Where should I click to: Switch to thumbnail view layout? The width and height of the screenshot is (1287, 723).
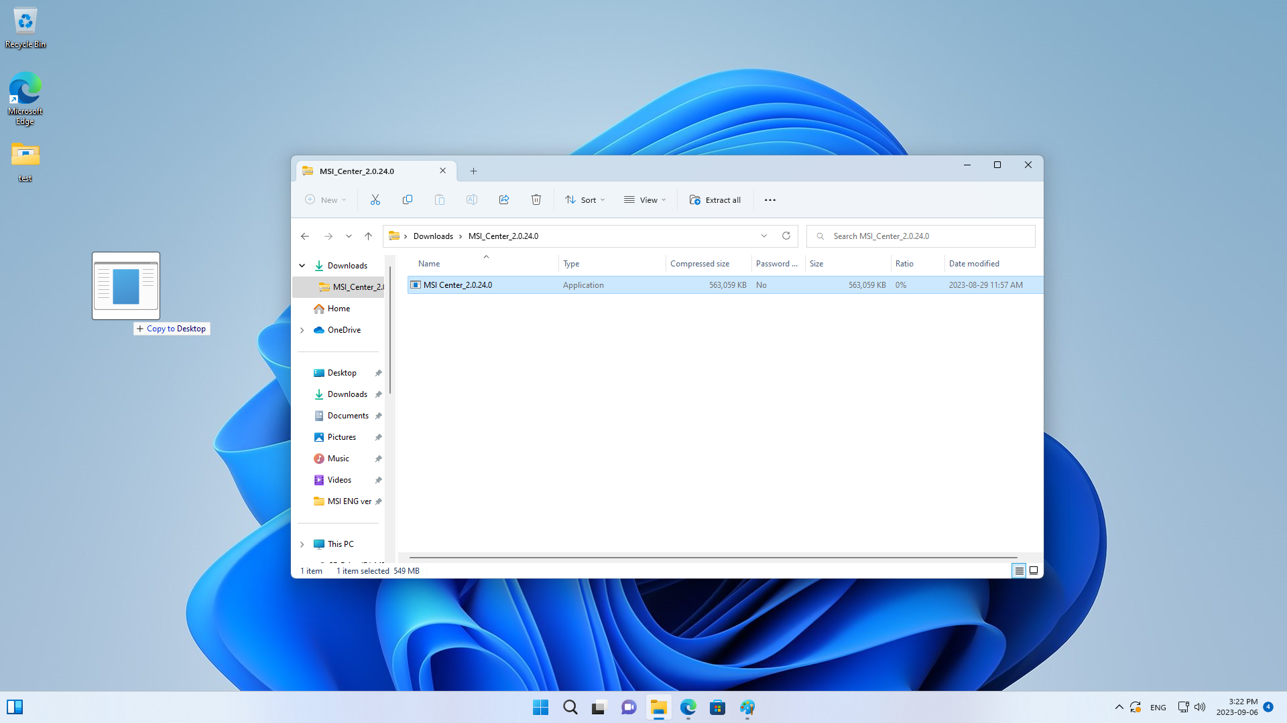(1034, 570)
